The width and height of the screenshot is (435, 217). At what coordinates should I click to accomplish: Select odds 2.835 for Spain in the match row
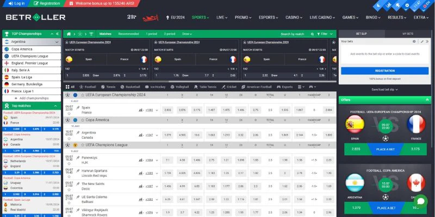coord(167,110)
